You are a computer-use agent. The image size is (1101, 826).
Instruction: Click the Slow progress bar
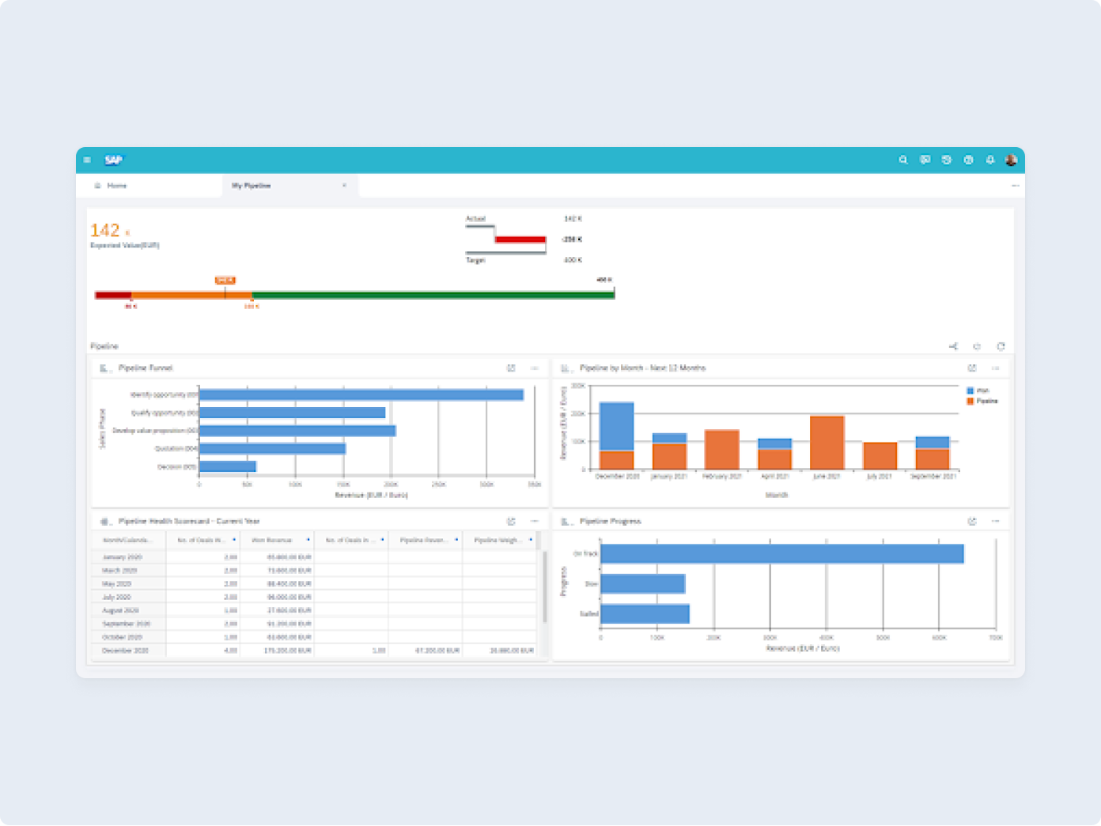click(x=643, y=583)
